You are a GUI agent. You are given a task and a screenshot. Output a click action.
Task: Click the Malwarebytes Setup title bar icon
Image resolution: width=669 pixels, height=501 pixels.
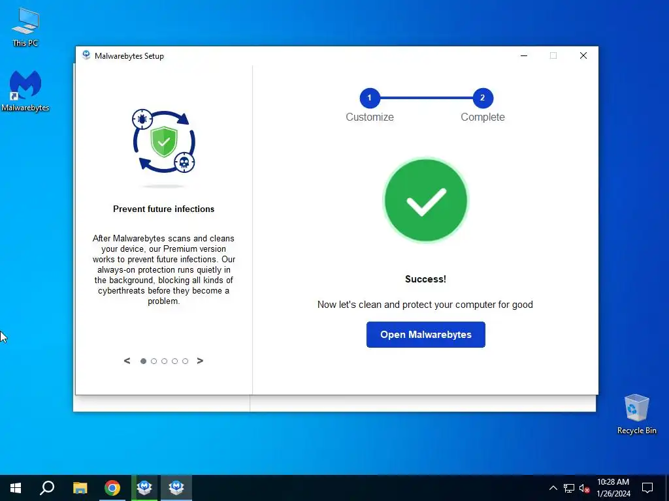[x=86, y=55]
